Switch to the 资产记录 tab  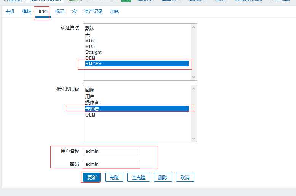point(93,11)
